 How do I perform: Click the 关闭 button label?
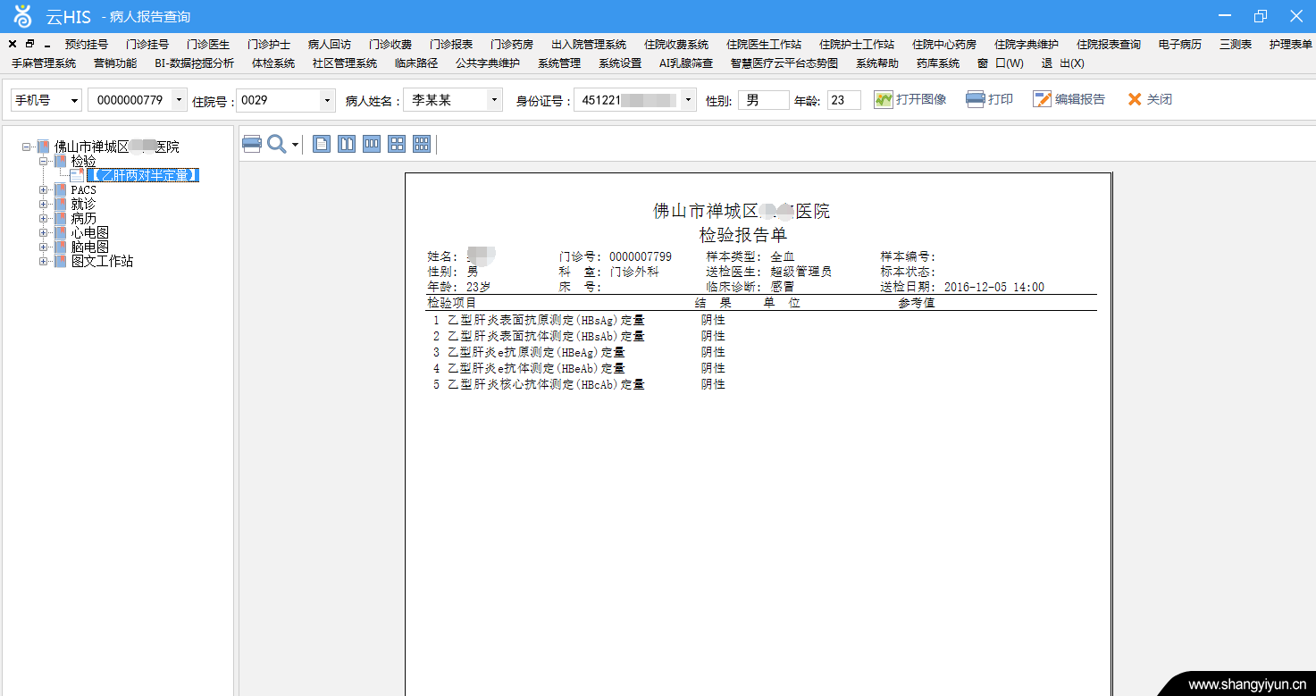pyautogui.click(x=1160, y=99)
